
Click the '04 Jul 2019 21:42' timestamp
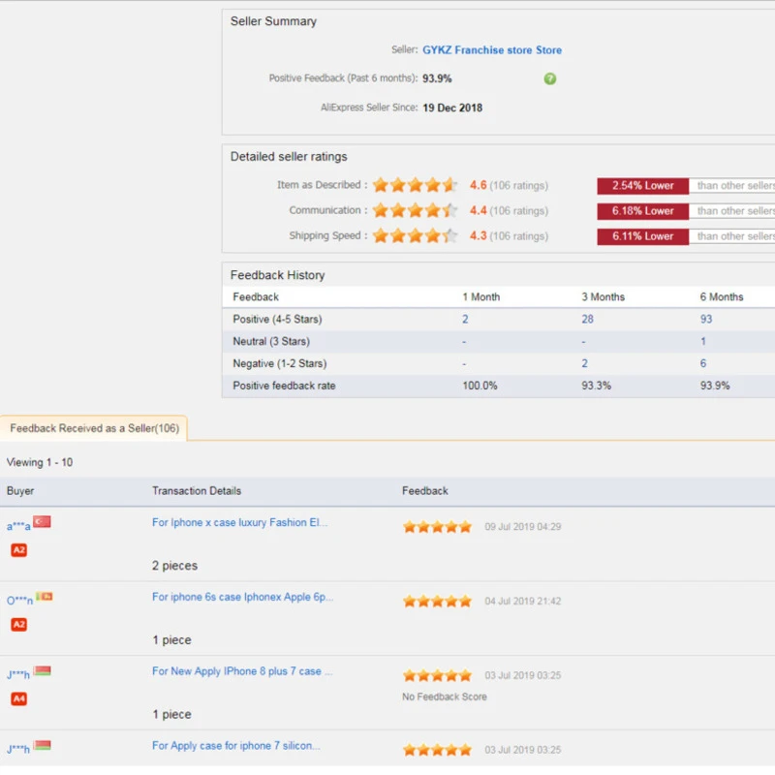pos(522,601)
